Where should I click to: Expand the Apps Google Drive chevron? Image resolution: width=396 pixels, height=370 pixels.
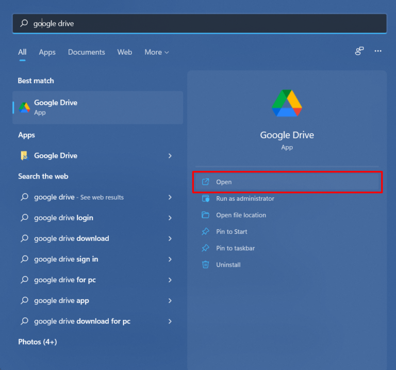[170, 156]
